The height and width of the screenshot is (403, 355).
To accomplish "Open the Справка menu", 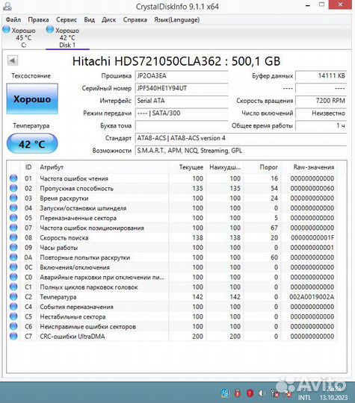I will 135,20.
